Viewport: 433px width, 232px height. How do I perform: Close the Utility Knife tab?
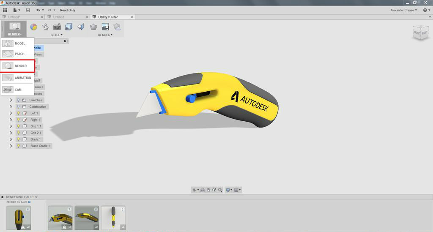(132, 17)
